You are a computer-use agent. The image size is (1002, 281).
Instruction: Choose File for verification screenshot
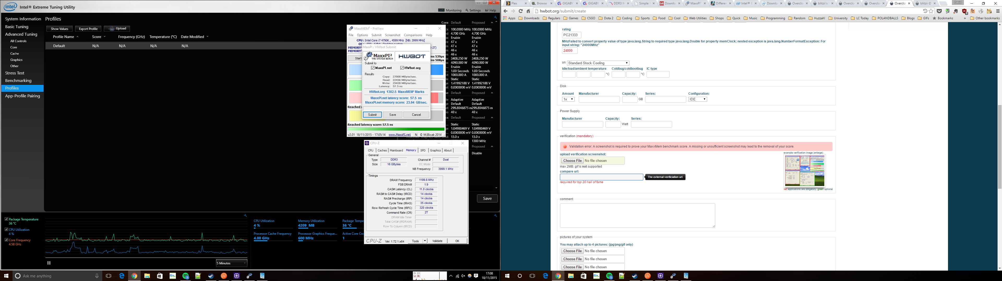coord(572,161)
